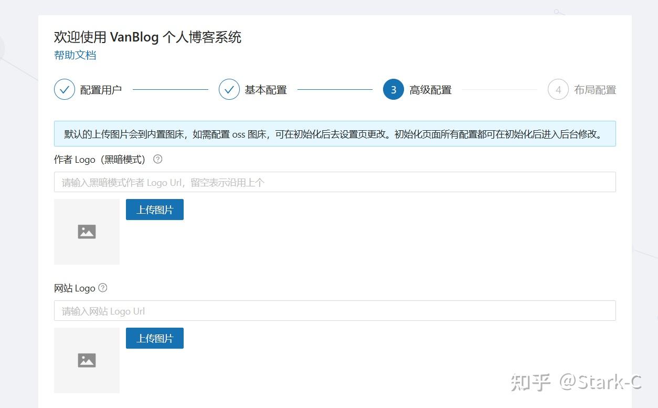Click the 黑暗模式作者 Logo Url input field
This screenshot has height=408, width=658.
pos(334,182)
